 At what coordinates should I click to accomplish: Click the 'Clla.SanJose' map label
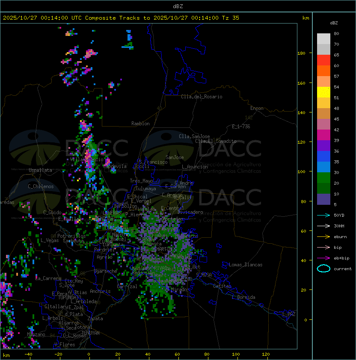tap(194, 136)
